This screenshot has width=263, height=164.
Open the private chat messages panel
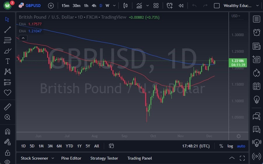257,130
